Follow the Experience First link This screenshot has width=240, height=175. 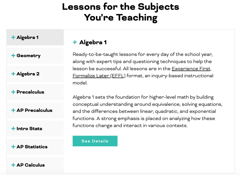[x=191, y=69]
